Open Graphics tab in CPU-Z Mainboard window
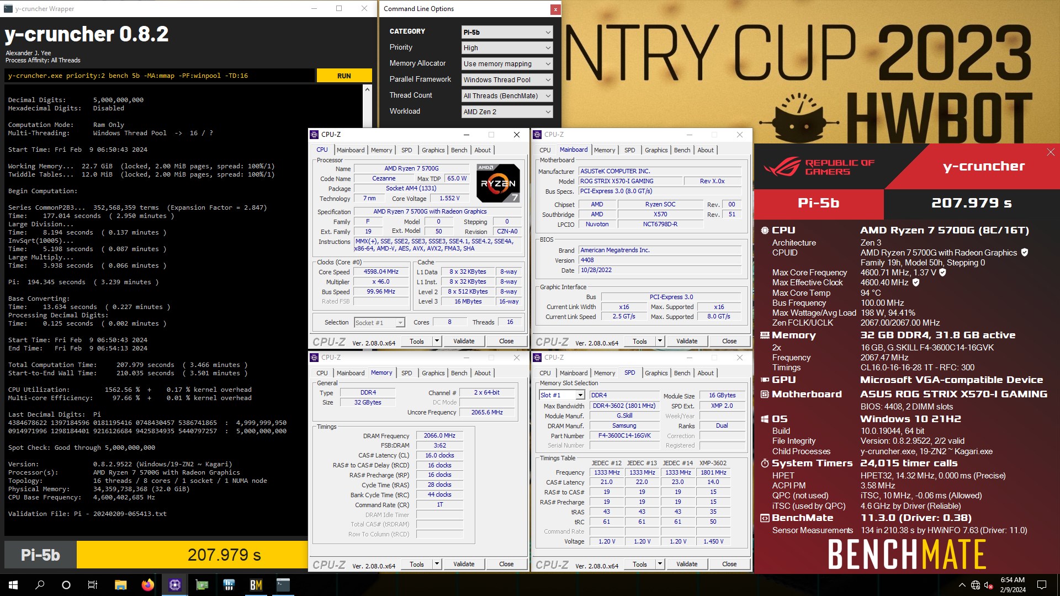Viewport: 1060px width, 596px height. [656, 150]
